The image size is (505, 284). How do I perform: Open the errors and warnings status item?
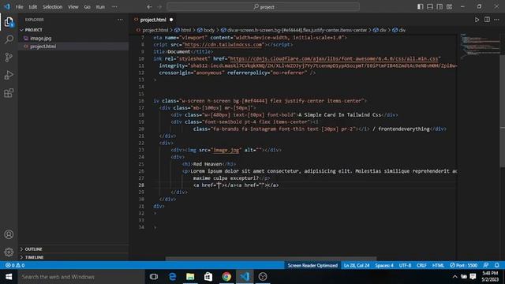click(15, 265)
